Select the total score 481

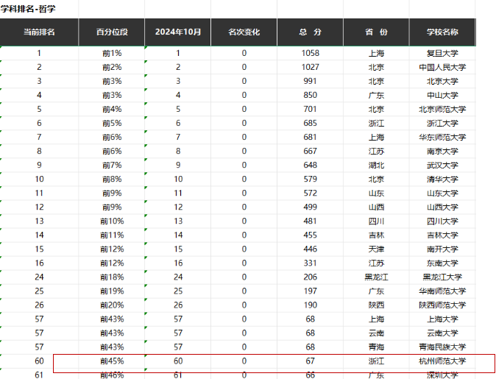pos(310,221)
